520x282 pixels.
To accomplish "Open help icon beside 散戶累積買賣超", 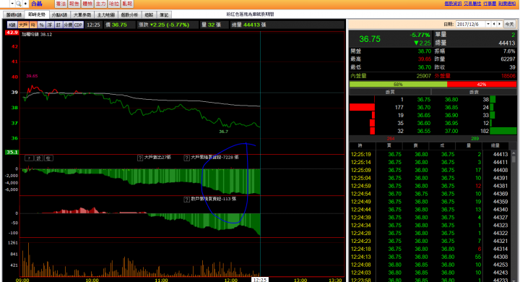I will tap(187, 200).
